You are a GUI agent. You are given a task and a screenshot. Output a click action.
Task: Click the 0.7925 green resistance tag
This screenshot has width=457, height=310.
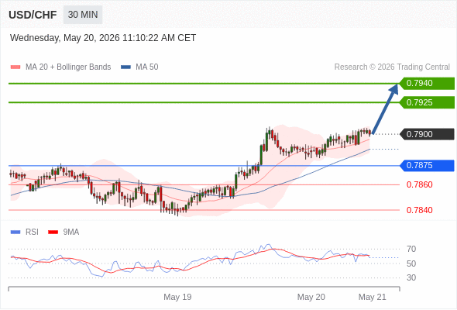pyautogui.click(x=427, y=102)
